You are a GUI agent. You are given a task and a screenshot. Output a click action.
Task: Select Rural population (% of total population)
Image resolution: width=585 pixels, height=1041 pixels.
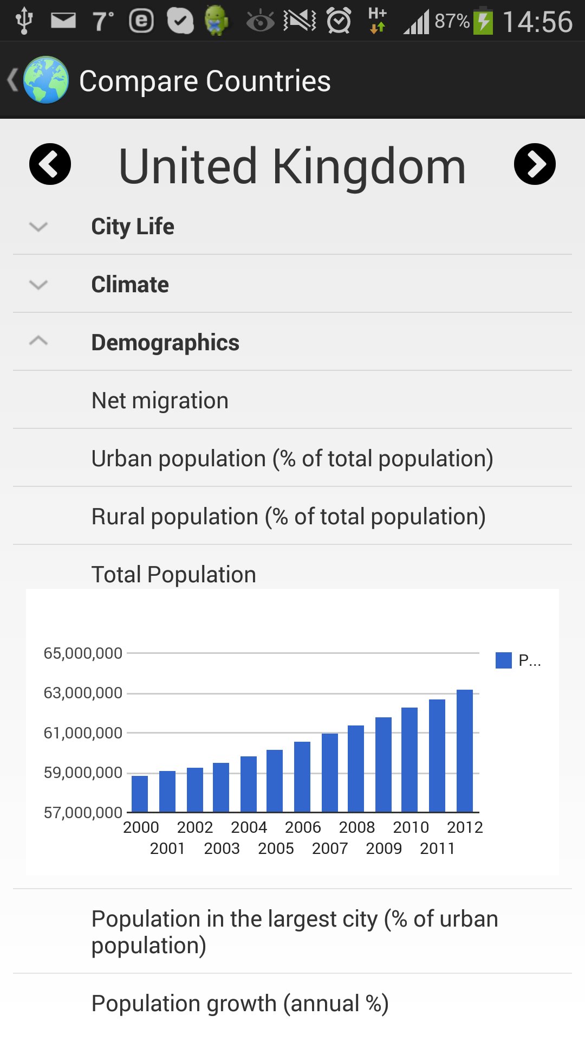click(x=292, y=516)
